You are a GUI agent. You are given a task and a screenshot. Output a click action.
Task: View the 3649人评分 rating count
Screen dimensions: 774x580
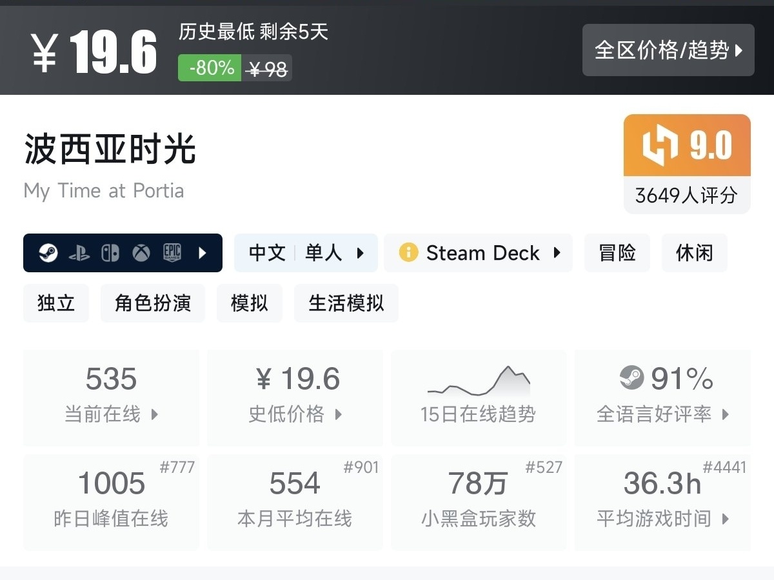687,195
